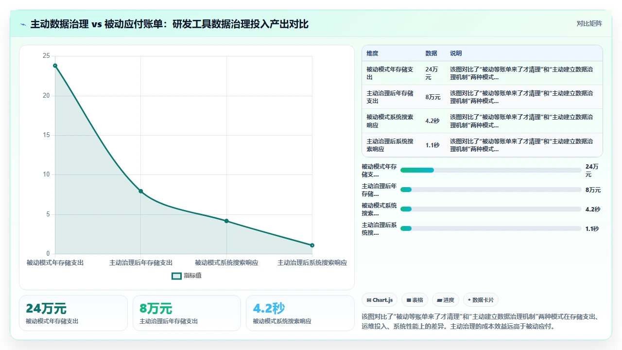
Task: Open the 4.2秒 stat card
Action: [300, 313]
